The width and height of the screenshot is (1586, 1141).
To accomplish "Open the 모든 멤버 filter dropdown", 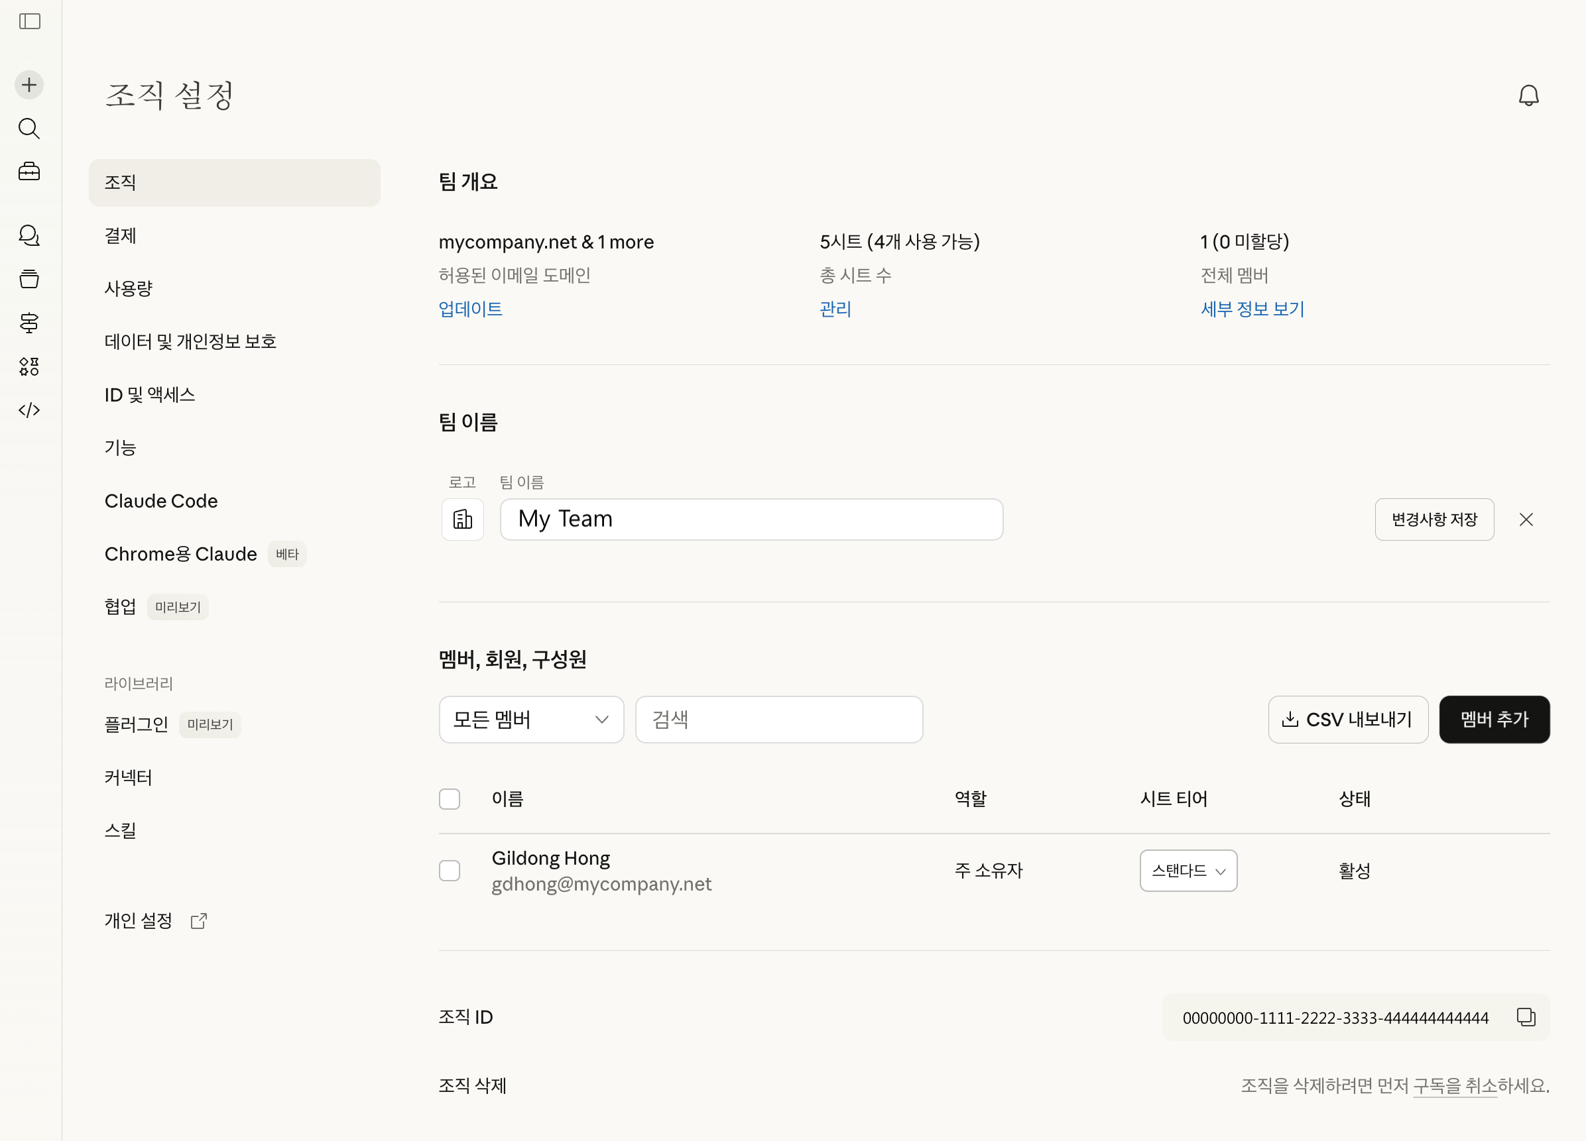I will click(x=530, y=720).
